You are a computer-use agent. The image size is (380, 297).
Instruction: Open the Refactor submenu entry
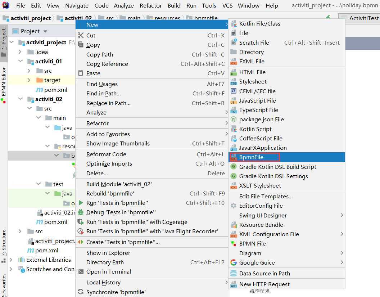pos(152,123)
